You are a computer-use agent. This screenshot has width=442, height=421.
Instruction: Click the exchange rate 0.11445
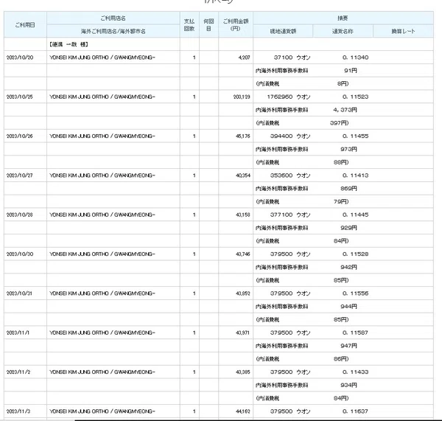click(356, 215)
